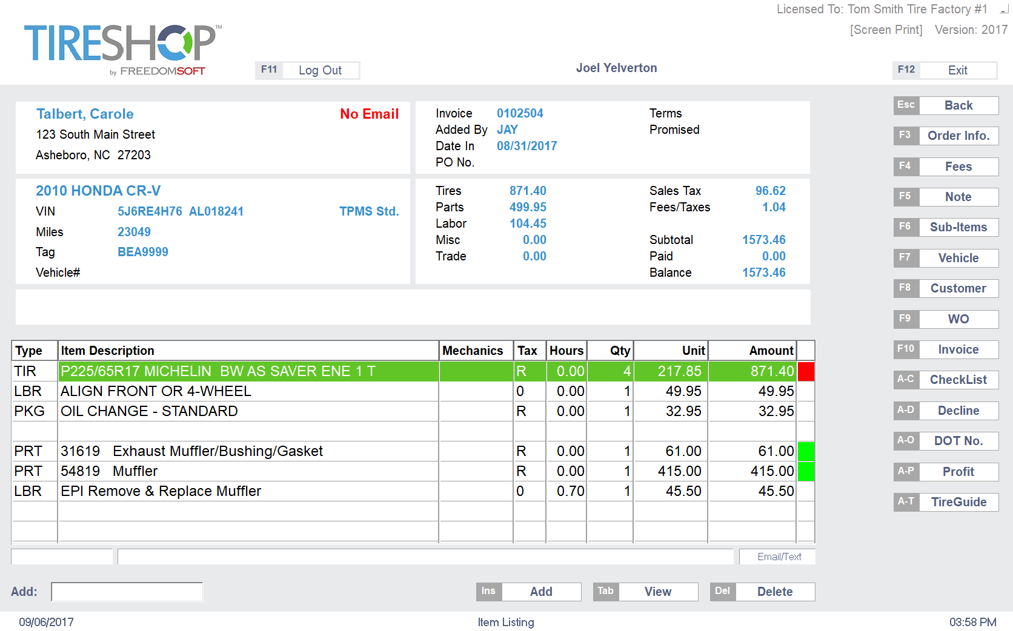
Task: Click the Log Out button
Action: coord(307,70)
